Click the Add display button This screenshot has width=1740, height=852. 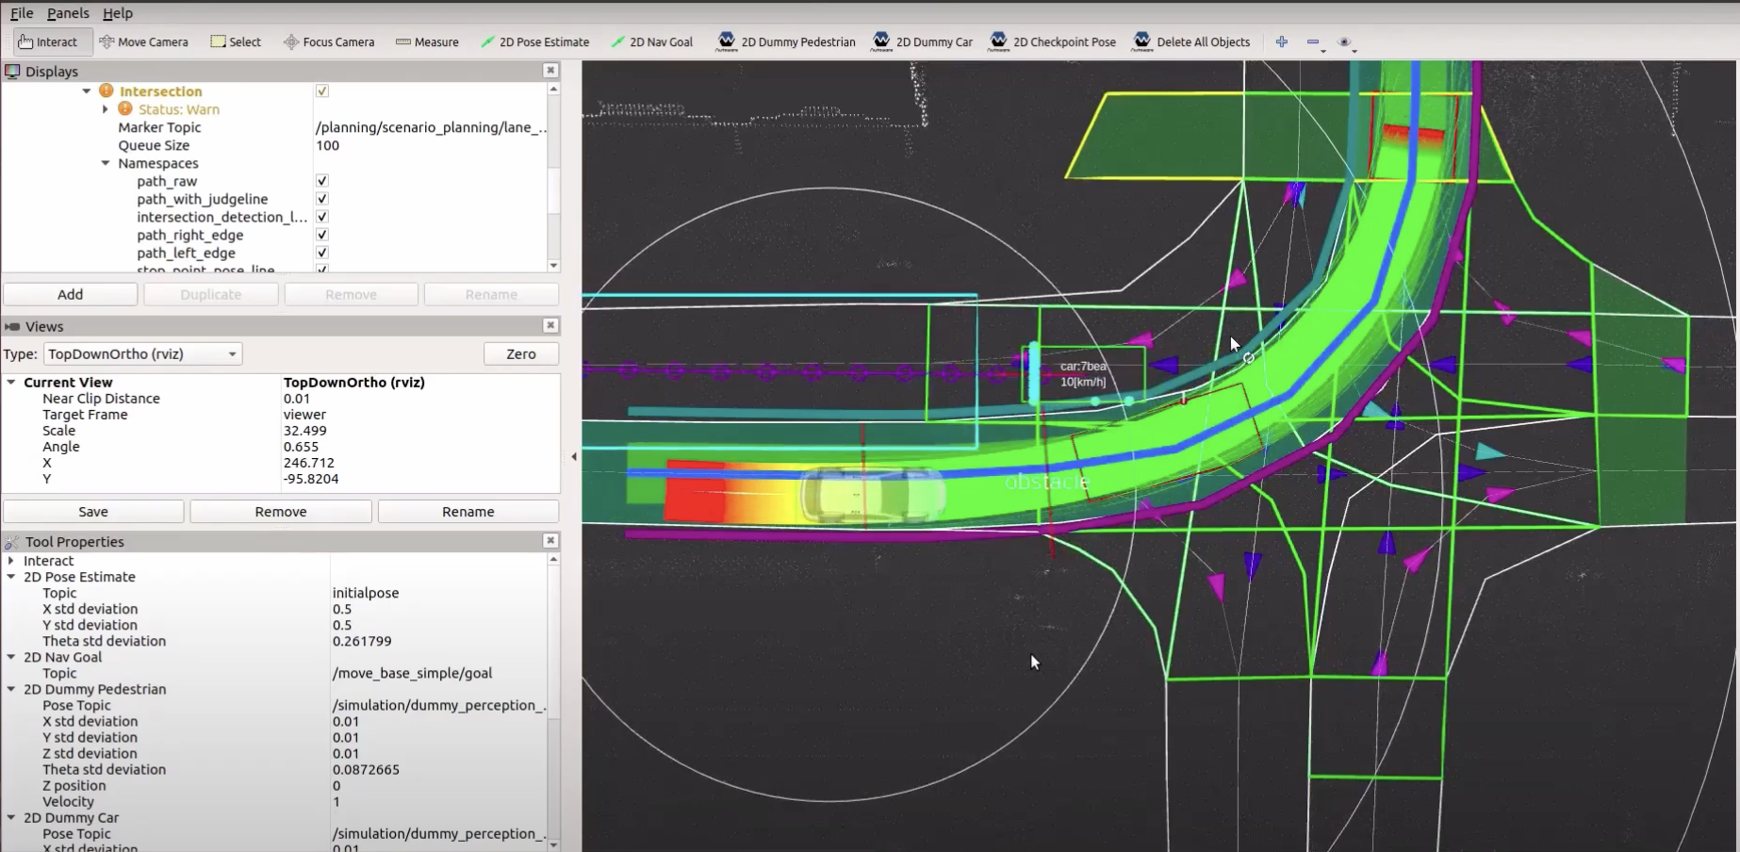[71, 294]
